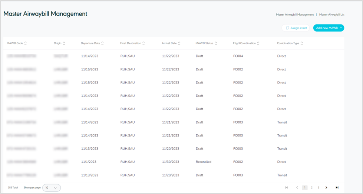The image size is (363, 194).
Task: Select the Reconciled status row
Action: tap(203, 162)
